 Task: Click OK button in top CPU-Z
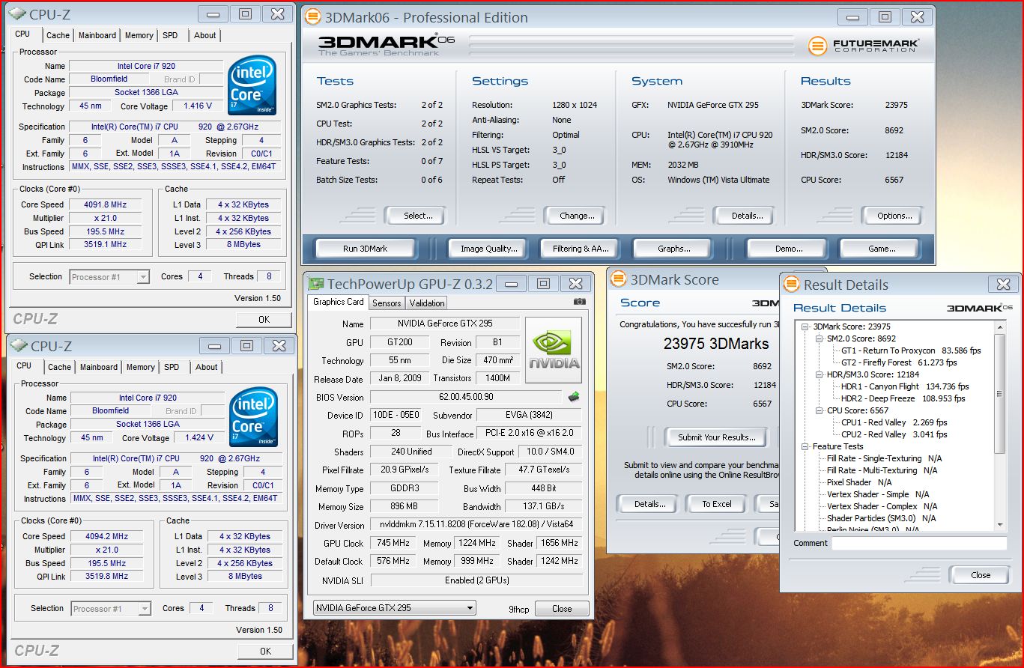pyautogui.click(x=264, y=320)
